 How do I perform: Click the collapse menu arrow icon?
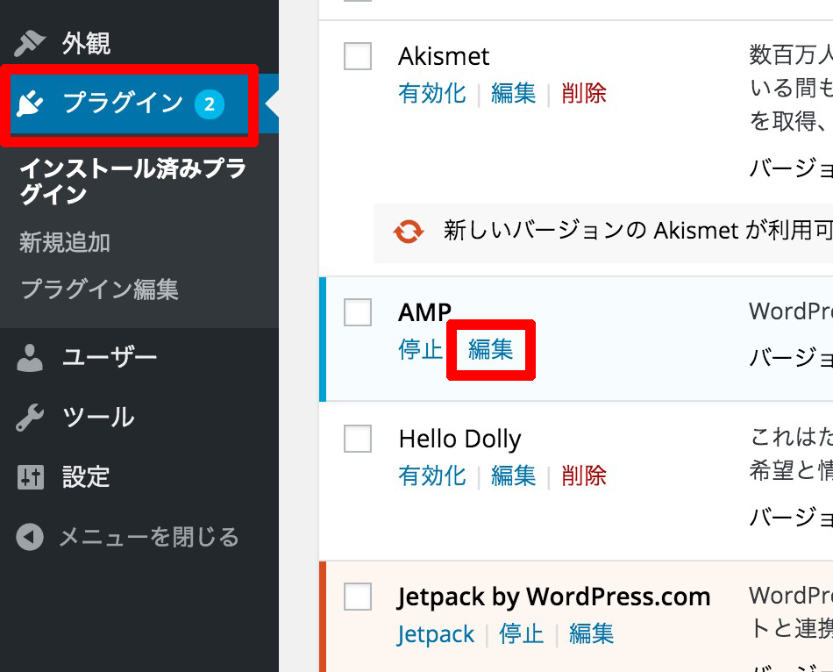(x=30, y=537)
